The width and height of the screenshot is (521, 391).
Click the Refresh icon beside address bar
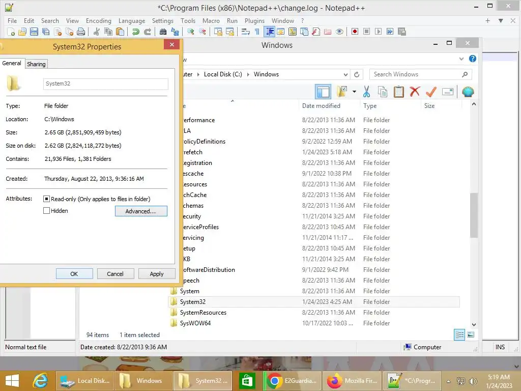(x=357, y=74)
